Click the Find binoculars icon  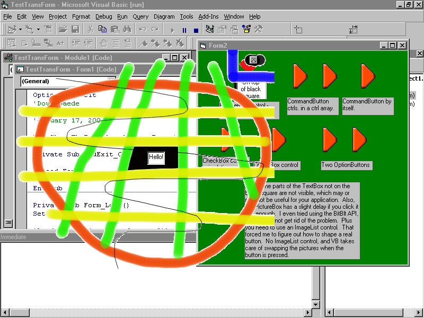click(x=126, y=30)
